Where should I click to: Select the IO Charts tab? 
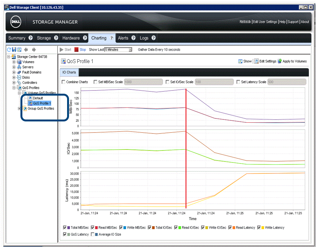tap(69, 72)
